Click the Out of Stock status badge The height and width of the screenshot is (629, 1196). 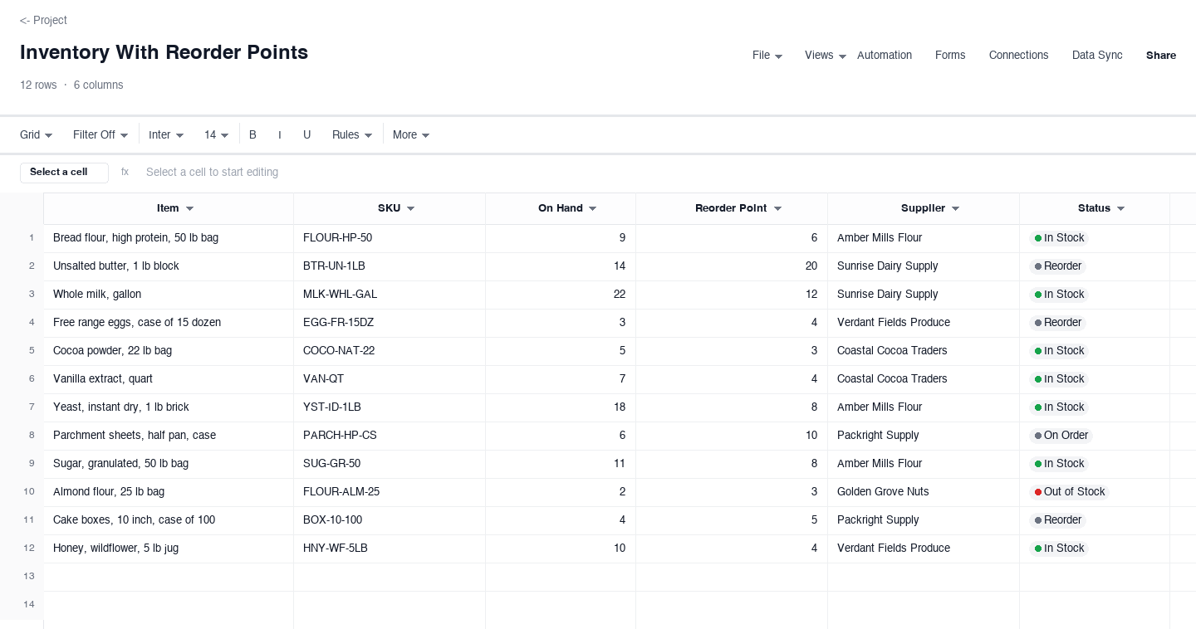click(x=1070, y=492)
